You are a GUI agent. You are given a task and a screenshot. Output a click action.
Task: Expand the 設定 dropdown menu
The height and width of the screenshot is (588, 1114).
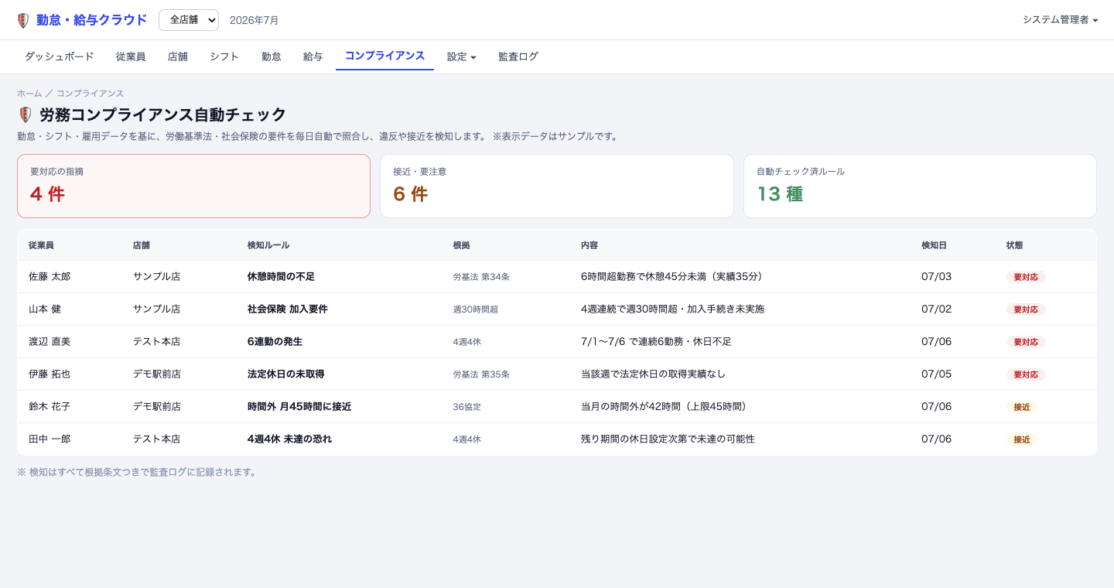[461, 56]
